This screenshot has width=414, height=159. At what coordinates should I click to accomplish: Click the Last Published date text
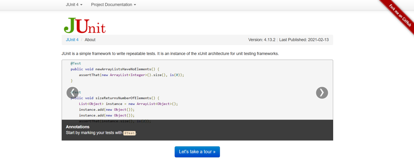pyautogui.click(x=304, y=40)
